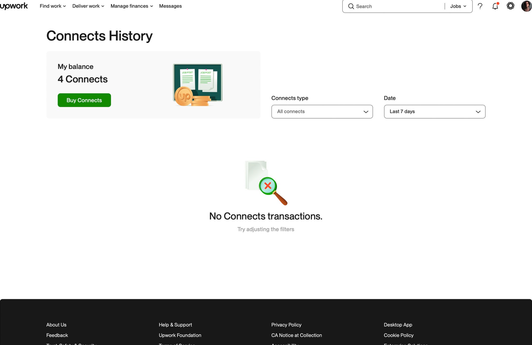532x345 pixels.
Task: Open the notifications bell
Action: 495,6
